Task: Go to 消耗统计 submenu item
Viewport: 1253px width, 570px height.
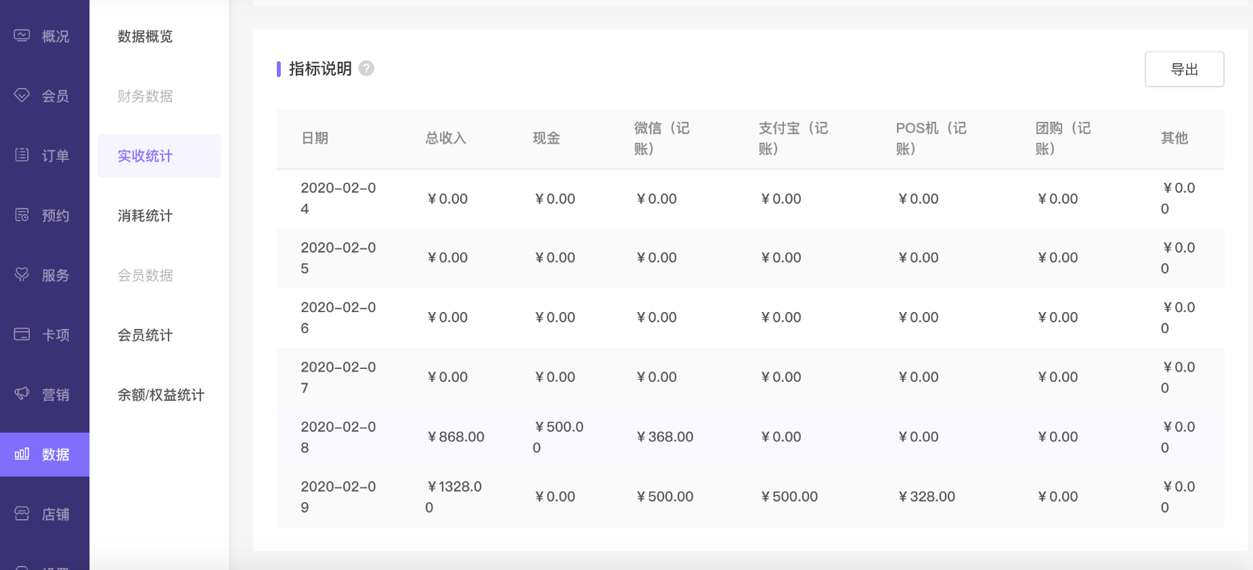Action: point(145,215)
